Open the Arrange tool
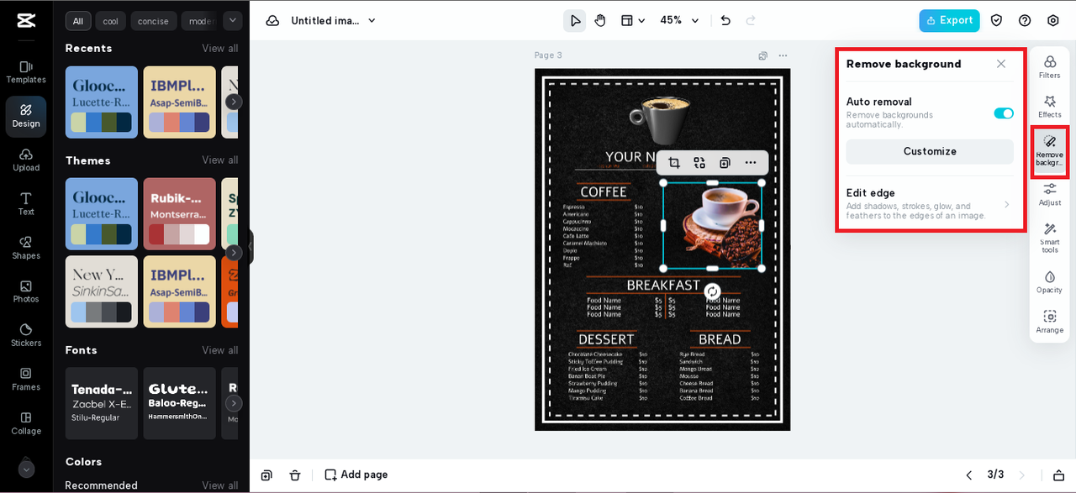This screenshot has width=1076, height=493. click(x=1050, y=323)
